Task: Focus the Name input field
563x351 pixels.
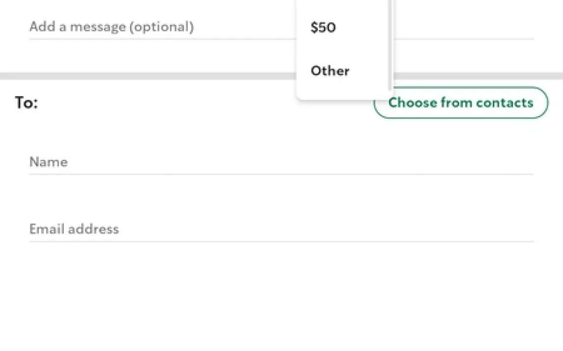Action: point(281,162)
